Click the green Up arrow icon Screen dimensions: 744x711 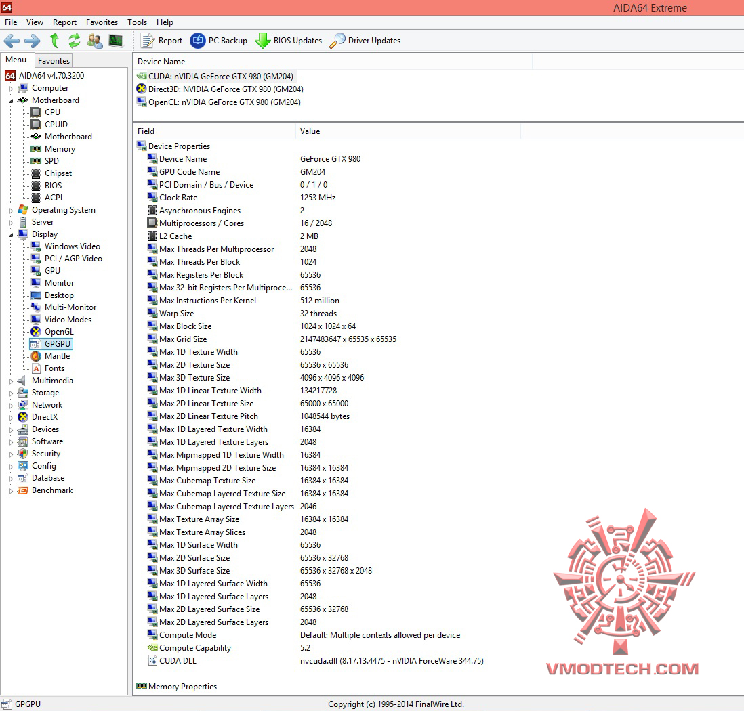coord(55,41)
